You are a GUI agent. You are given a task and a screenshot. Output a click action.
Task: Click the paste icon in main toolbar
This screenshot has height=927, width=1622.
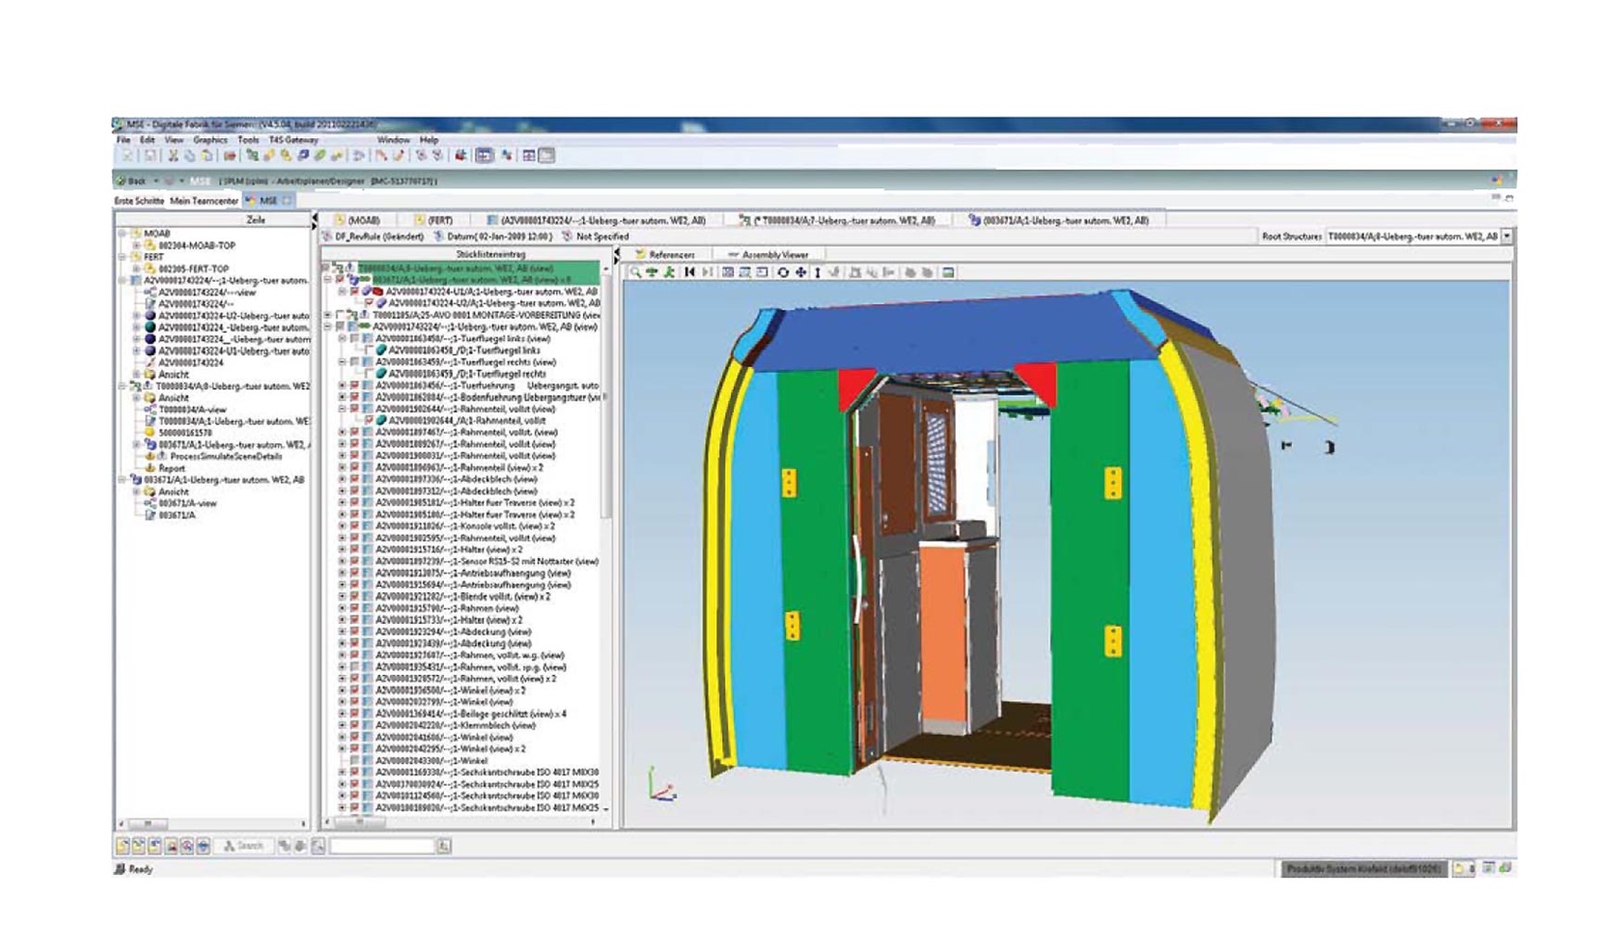click(x=207, y=156)
